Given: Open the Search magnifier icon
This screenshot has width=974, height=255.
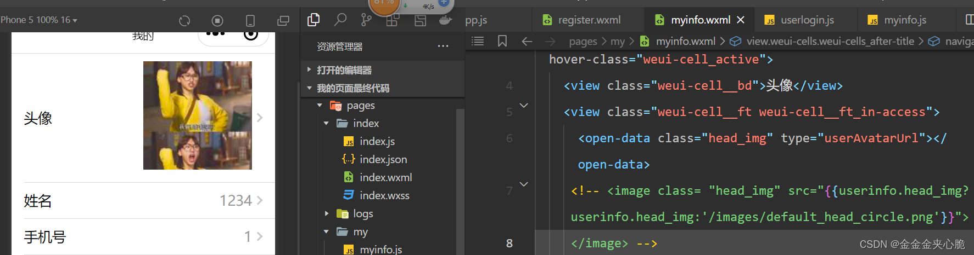Looking at the screenshot, I should [x=340, y=20].
